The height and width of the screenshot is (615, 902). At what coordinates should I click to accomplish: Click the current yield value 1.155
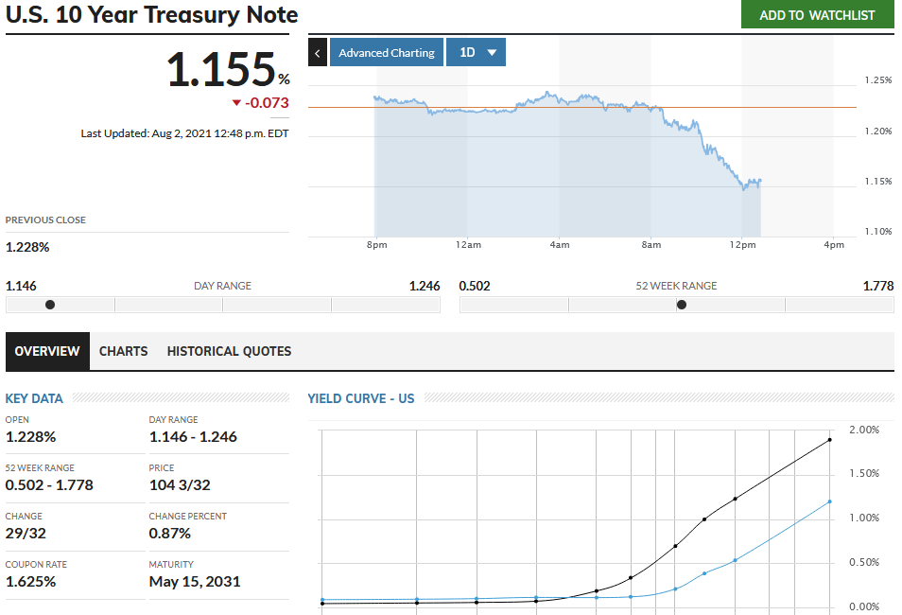tap(221, 70)
